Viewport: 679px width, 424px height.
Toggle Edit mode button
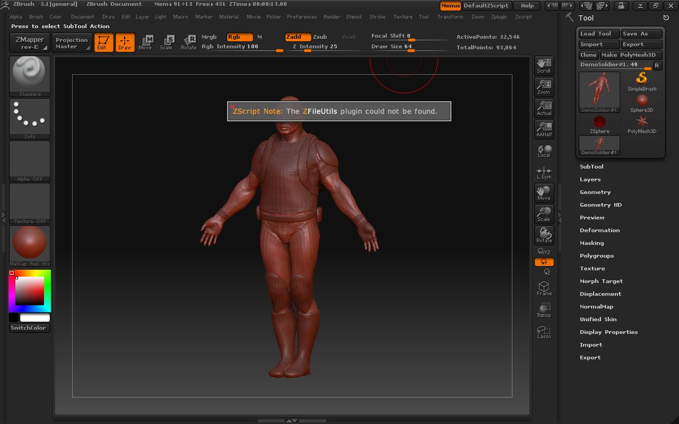pos(103,42)
